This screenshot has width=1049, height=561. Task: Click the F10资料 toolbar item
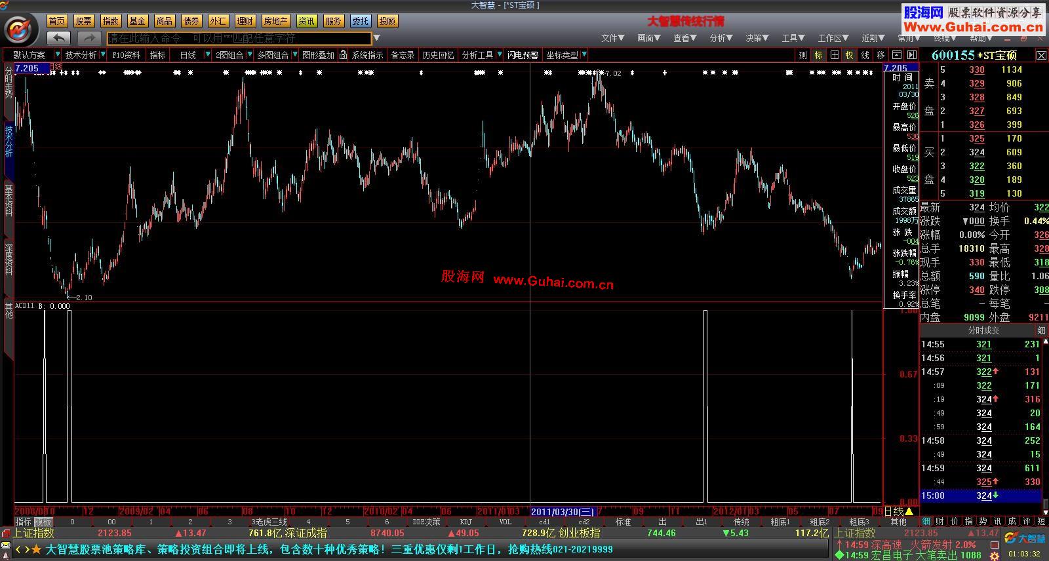point(127,55)
